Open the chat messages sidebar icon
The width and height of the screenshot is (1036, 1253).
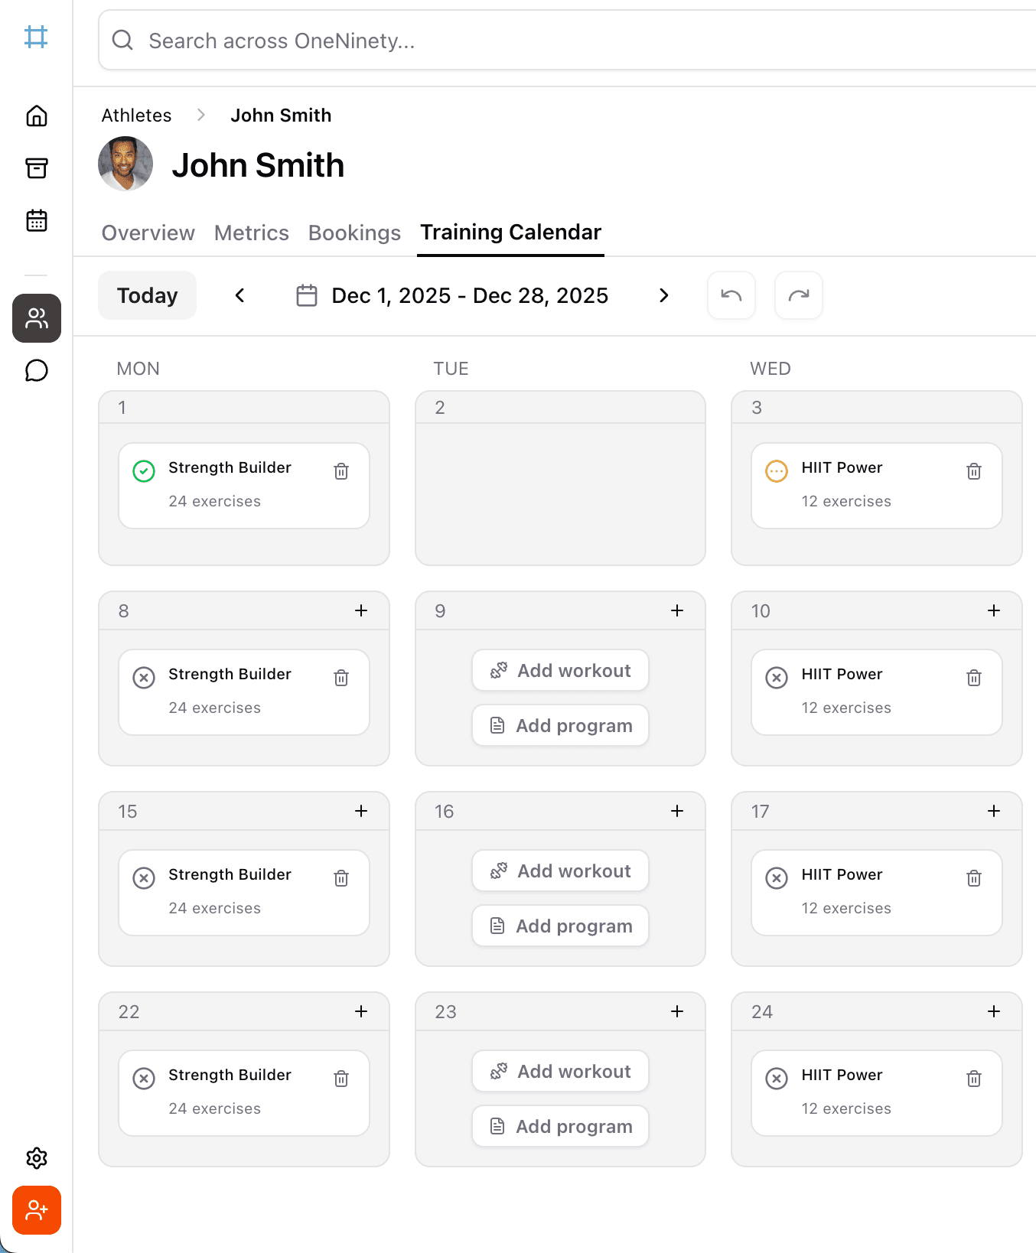click(37, 370)
